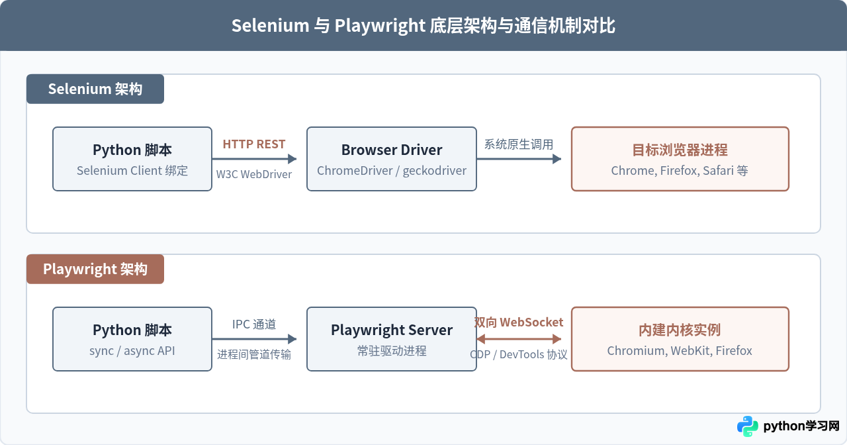Click the Chrome, Firefox, Safari 等 text
The image size is (847, 445).
coord(680,171)
